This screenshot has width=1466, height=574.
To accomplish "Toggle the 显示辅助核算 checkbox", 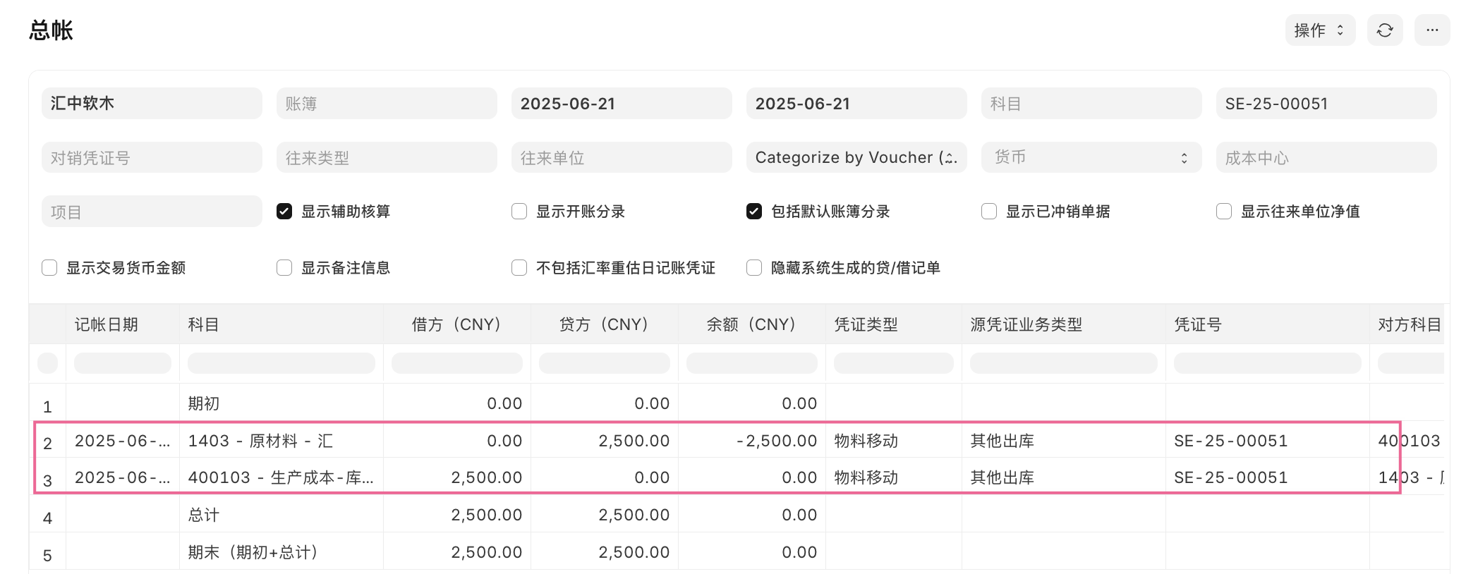I will (284, 212).
